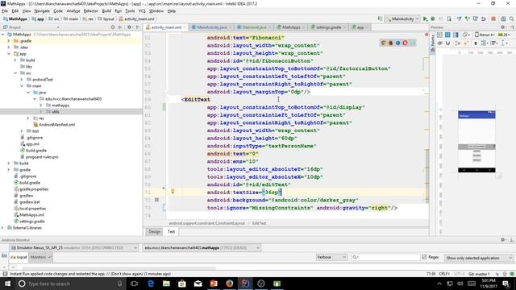Open Show only selected application dropdown

[478, 258]
